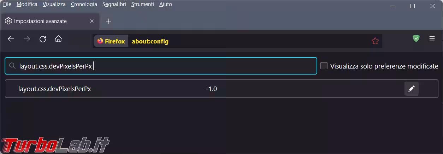Viewport: 443px width, 154px height.
Task: Go to the Home page icon
Action: click(x=59, y=39)
